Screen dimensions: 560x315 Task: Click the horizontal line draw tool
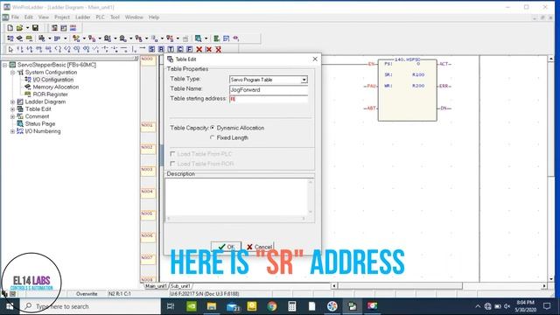tap(124, 49)
